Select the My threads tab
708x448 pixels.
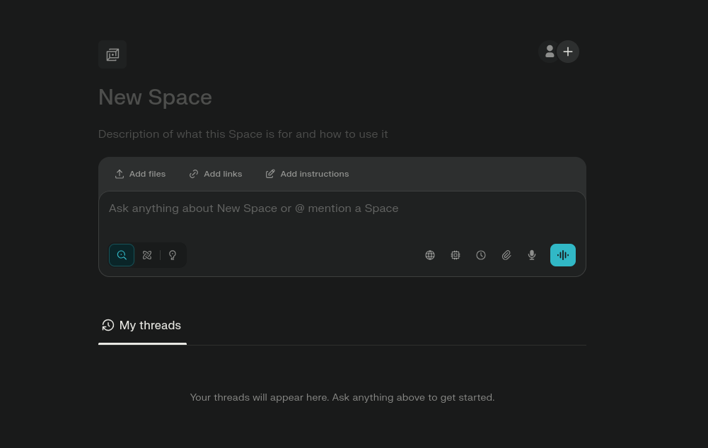click(149, 325)
